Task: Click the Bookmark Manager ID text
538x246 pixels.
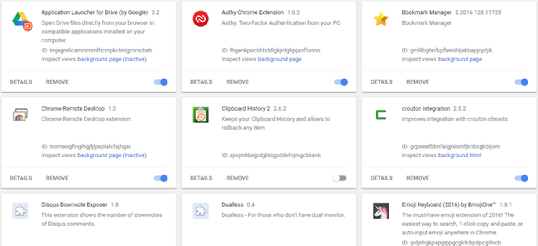Action: 447,50
